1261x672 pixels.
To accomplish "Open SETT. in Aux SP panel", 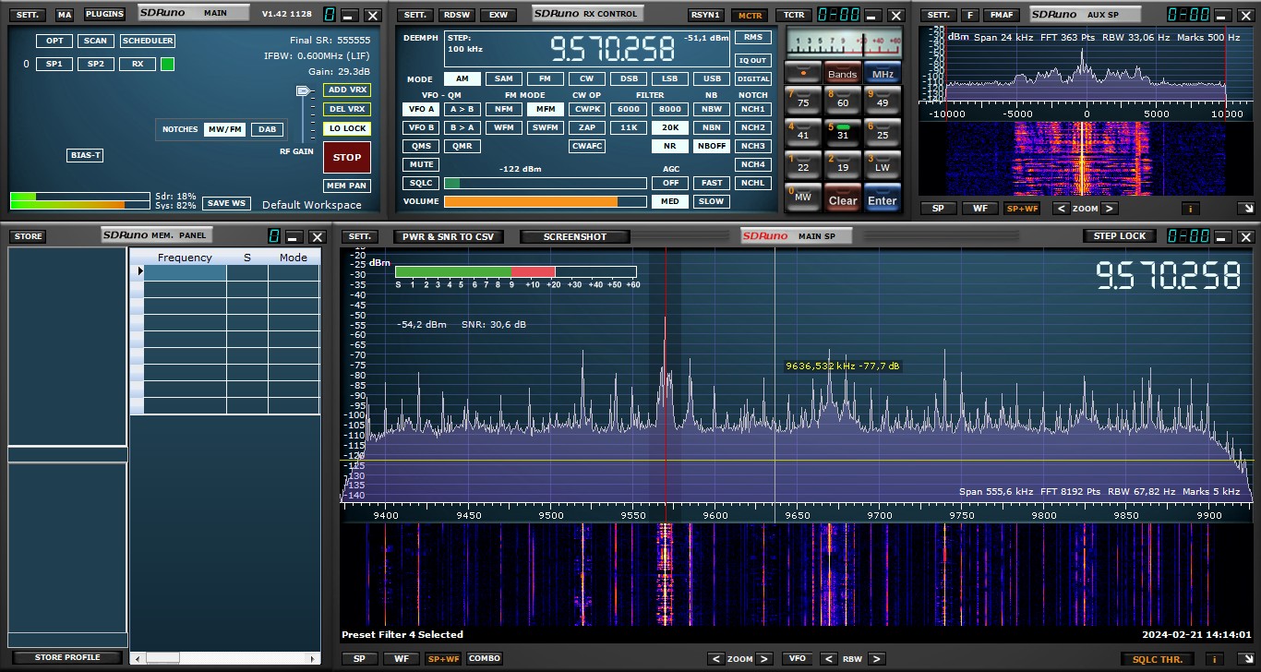I will point(939,15).
